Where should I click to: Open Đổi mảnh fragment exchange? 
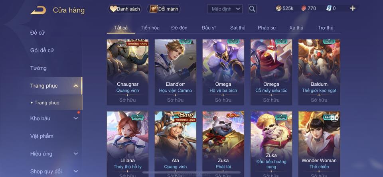tap(164, 9)
